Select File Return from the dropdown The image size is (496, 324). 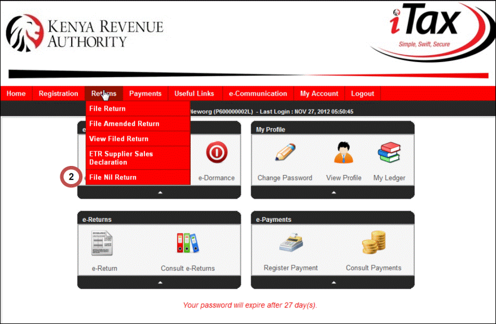[138, 108]
